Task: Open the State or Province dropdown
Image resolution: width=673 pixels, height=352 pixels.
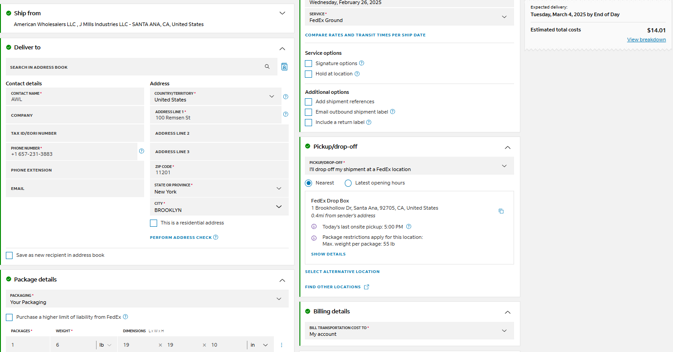Action: point(219,189)
